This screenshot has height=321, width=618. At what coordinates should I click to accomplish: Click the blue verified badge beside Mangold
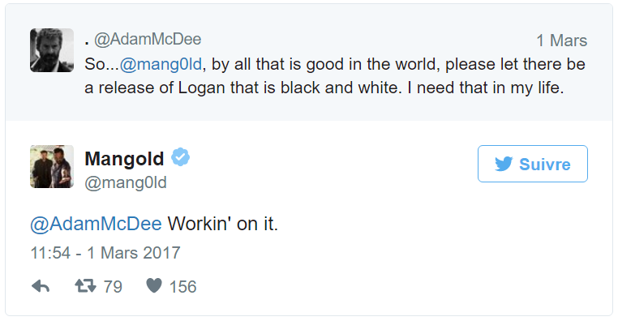181,157
